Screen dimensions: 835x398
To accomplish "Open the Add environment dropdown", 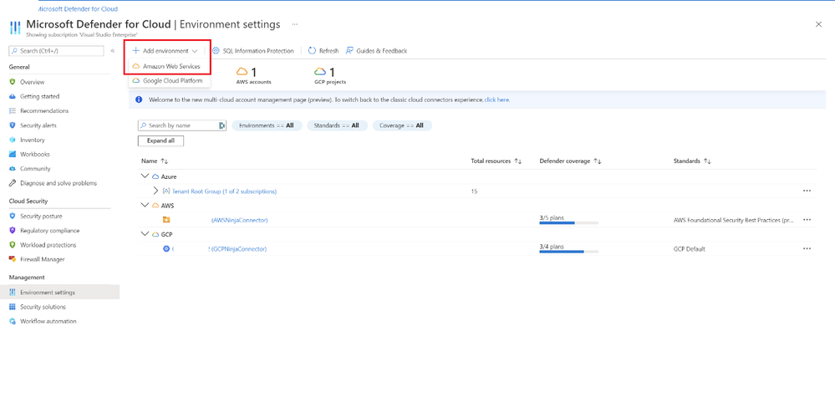I will [x=165, y=51].
